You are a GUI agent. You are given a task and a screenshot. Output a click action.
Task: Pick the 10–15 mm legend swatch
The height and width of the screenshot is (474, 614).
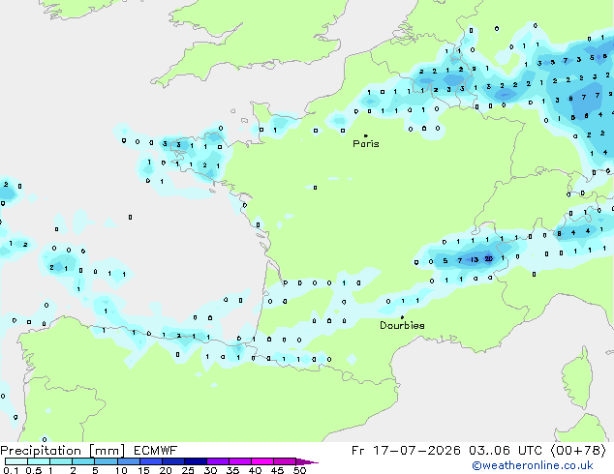pyautogui.click(x=129, y=461)
